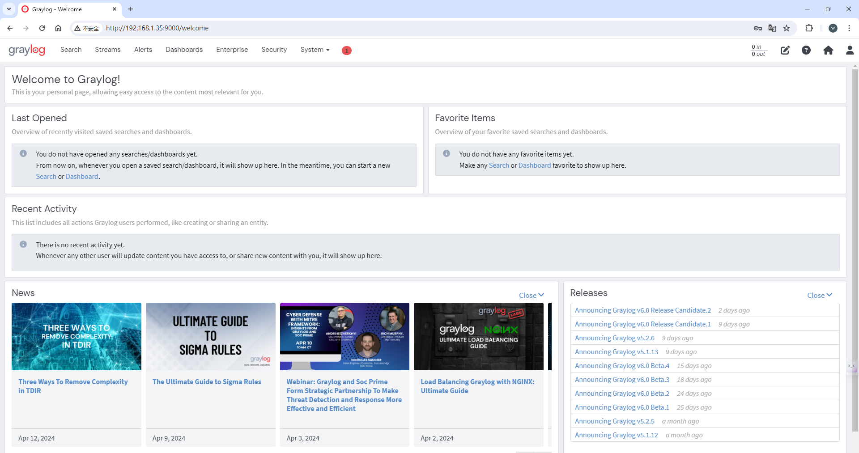Open the browser extensions menu

point(809,28)
